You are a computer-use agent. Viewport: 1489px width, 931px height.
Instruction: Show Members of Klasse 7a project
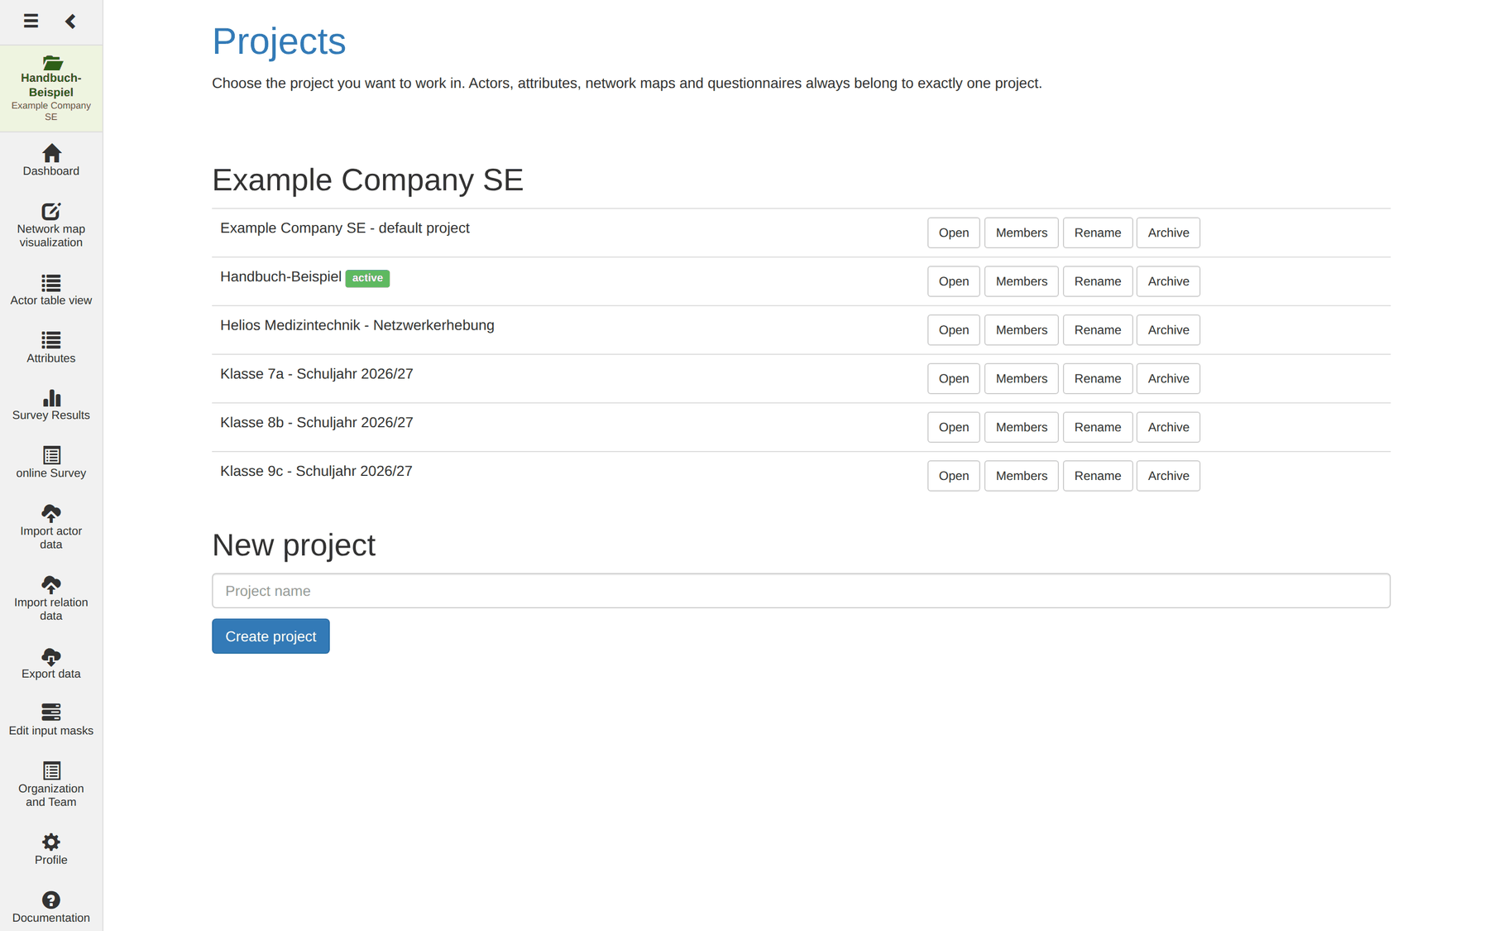(x=1022, y=379)
